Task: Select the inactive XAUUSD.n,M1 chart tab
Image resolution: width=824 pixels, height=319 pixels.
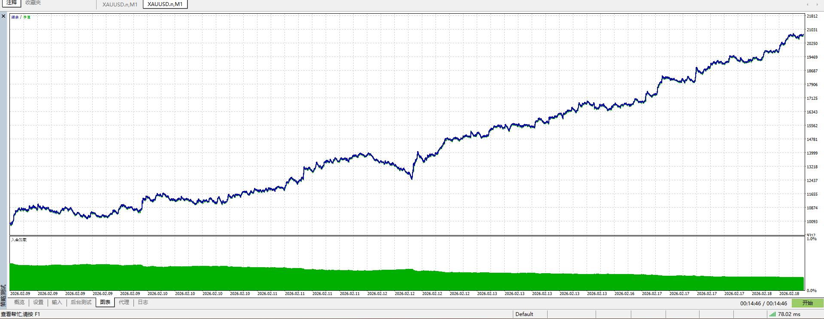Action: click(120, 4)
